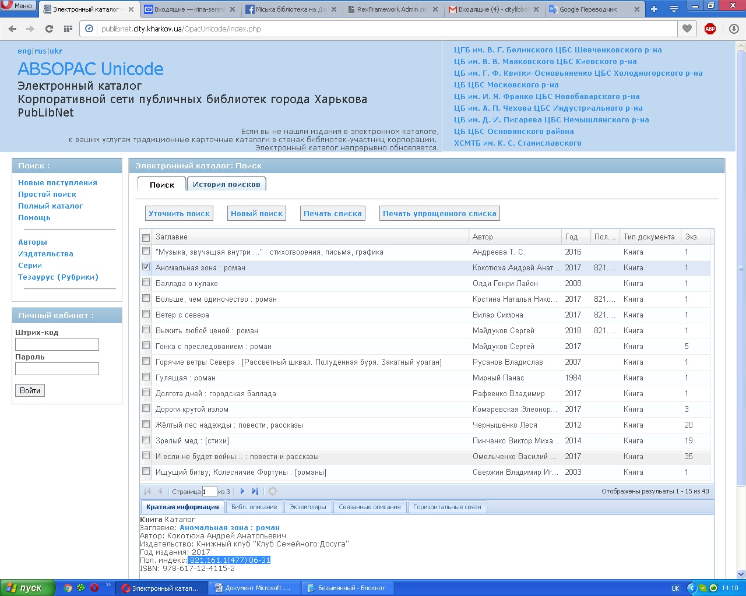Screen dimensions: 746x596
Task: Open browser downloads icon
Action: click(734, 29)
